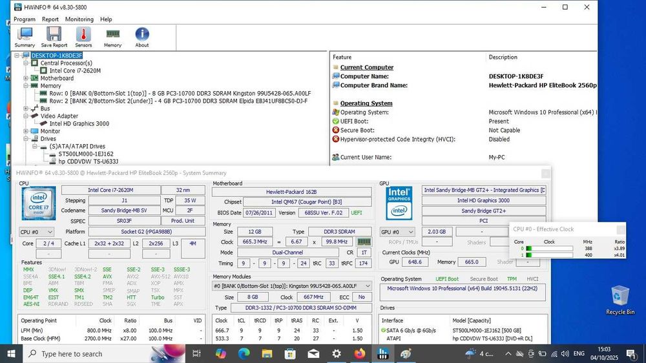This screenshot has width=646, height=363.
Task: Click the Secure Boot feature row
Action: (464, 130)
